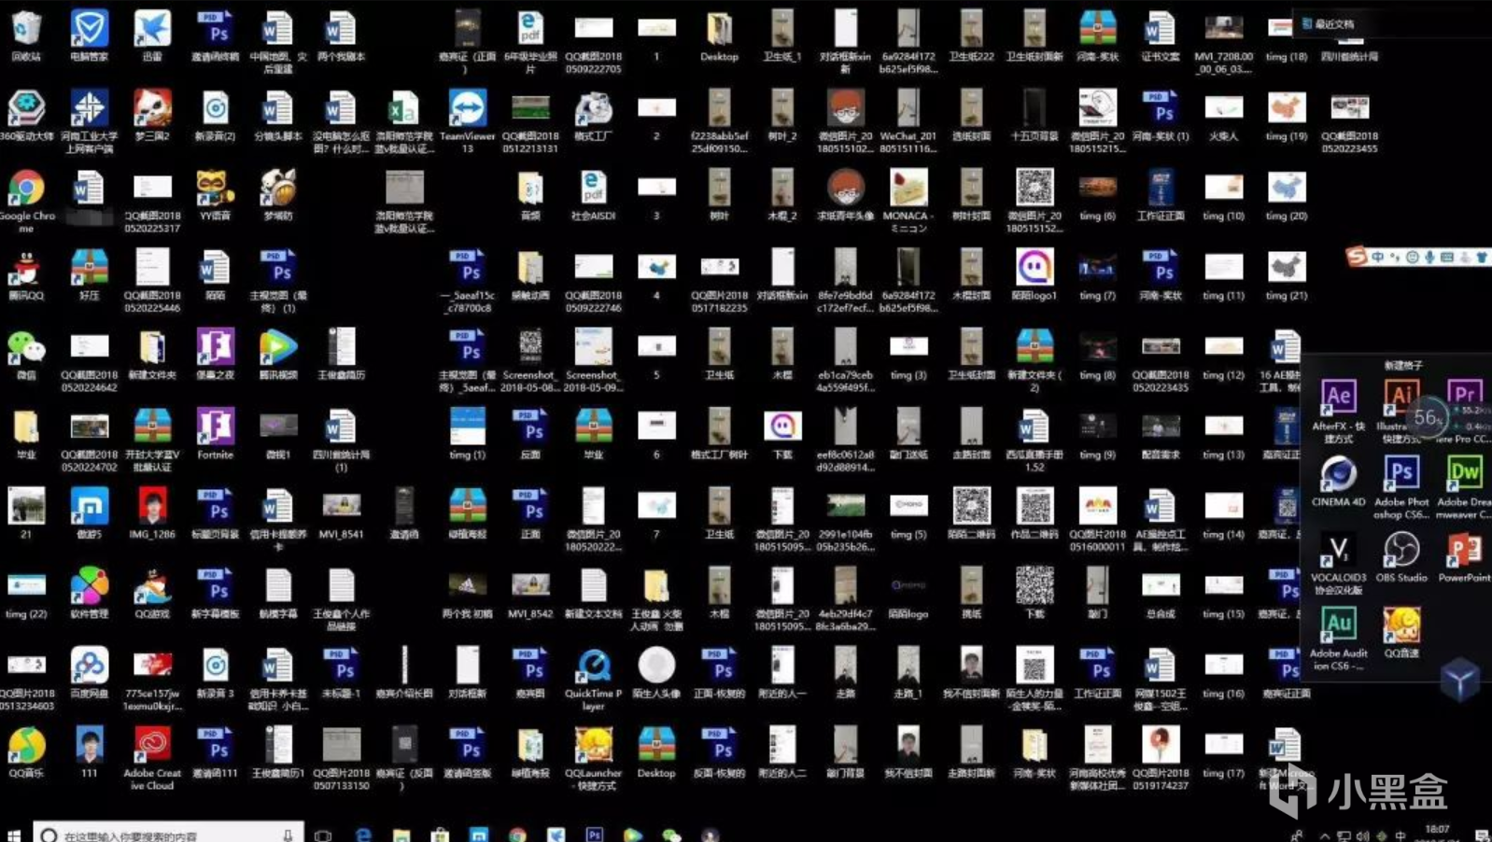Viewport: 1492px width, 842px height.
Task: Open the QQ音速 game shortcut
Action: 1401,632
